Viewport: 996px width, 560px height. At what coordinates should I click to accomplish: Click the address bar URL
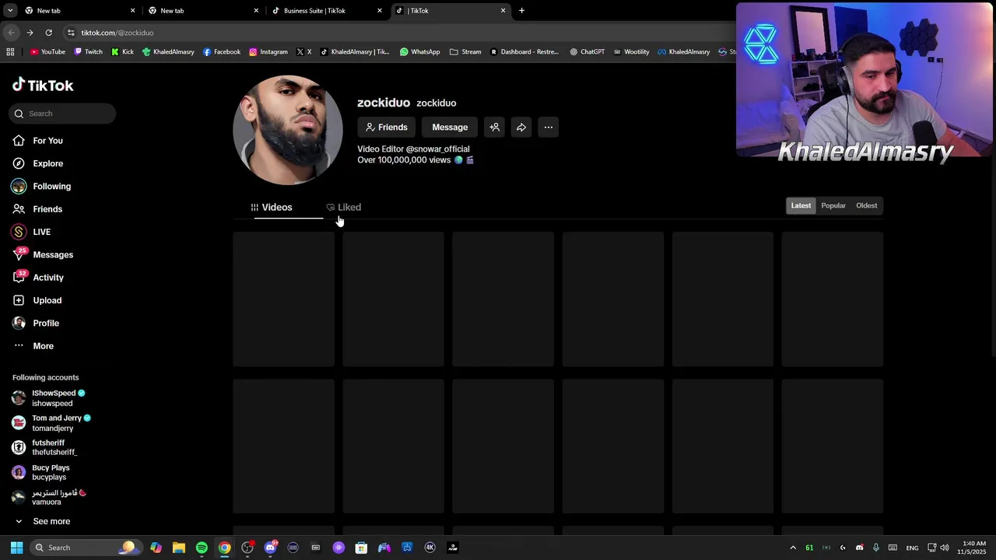117,33
